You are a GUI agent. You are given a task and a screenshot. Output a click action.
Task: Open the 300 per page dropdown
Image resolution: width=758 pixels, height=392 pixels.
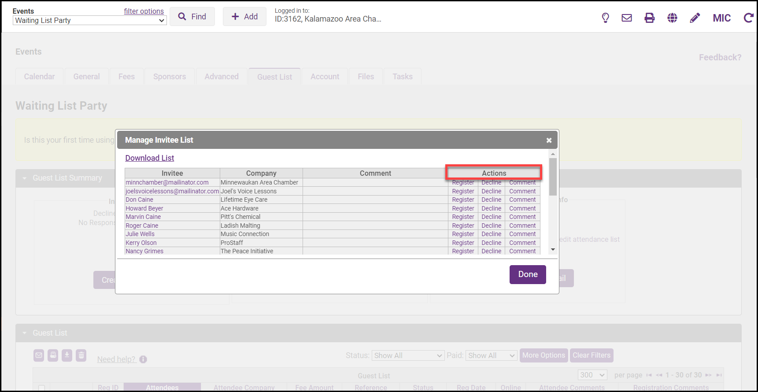point(592,375)
